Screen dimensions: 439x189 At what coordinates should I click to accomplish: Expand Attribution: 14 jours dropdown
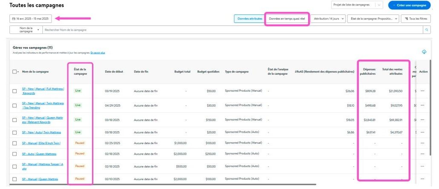point(328,19)
